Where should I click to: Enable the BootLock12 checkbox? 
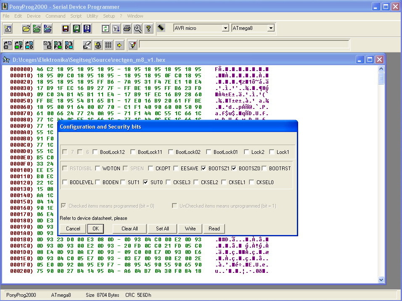pyautogui.click(x=95, y=152)
